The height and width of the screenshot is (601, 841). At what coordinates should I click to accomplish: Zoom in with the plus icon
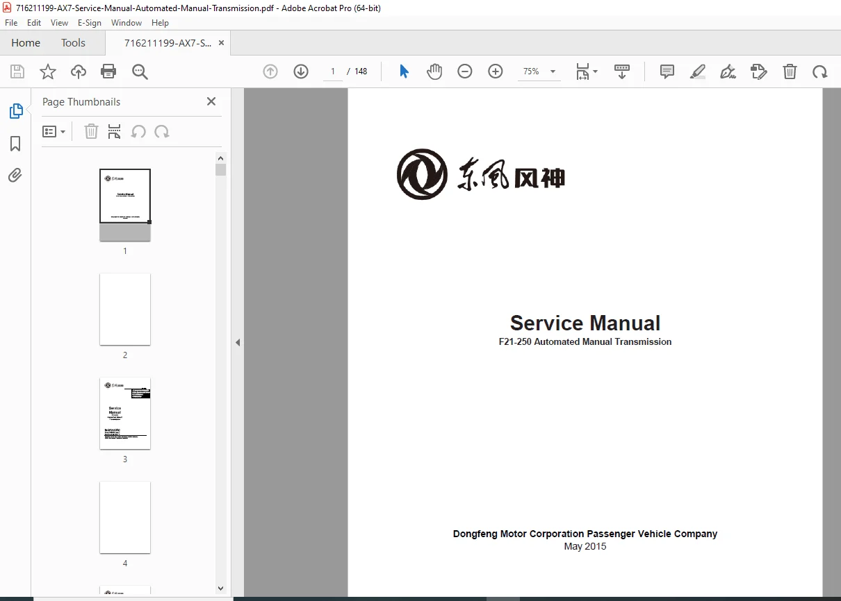496,71
